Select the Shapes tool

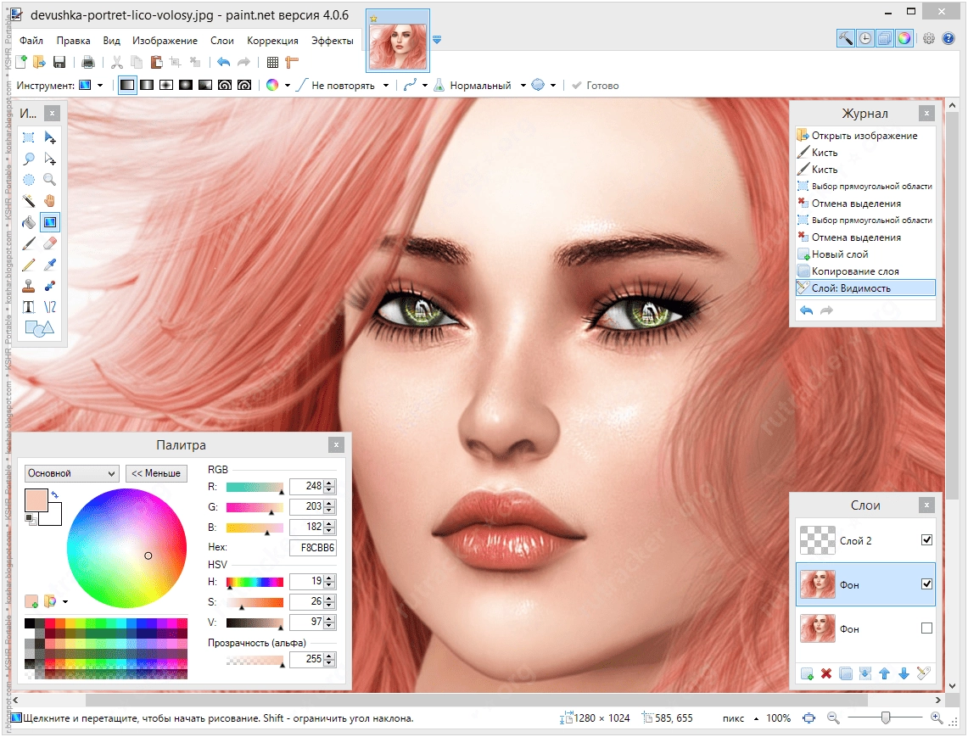[39, 328]
